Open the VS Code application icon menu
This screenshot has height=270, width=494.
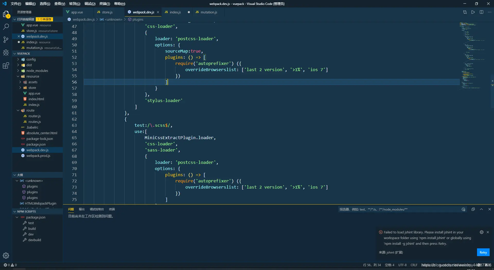point(4,4)
